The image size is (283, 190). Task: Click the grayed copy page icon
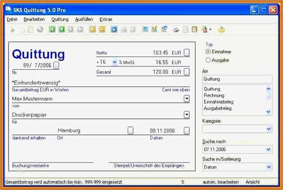coord(22,30)
